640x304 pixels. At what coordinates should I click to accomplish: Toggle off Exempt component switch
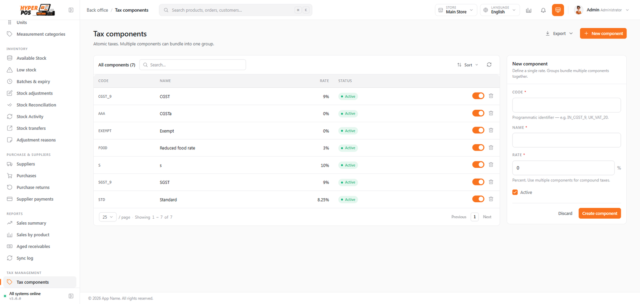pyautogui.click(x=478, y=130)
